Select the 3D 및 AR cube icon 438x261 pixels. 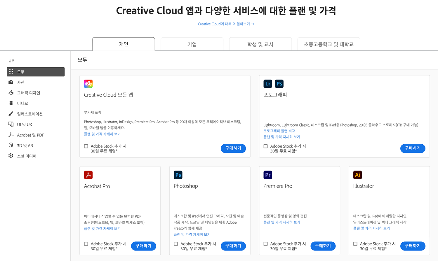pyautogui.click(x=11, y=145)
